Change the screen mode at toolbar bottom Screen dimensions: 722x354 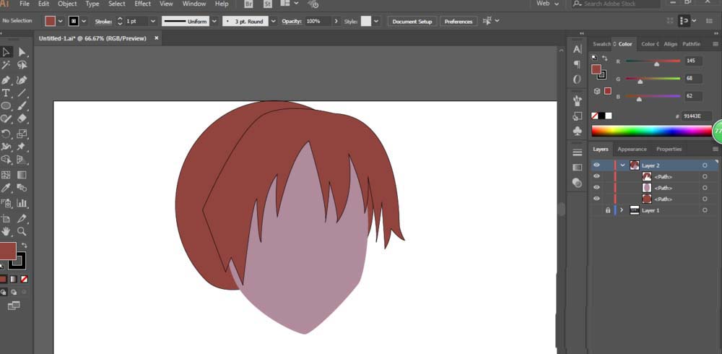[x=14, y=305]
